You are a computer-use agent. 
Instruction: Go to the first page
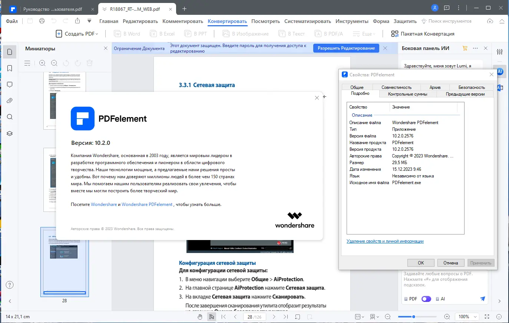point(224,317)
